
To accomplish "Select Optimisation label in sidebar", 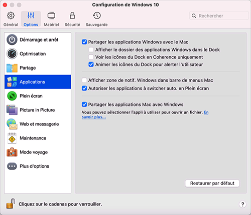I will pos(33,53).
